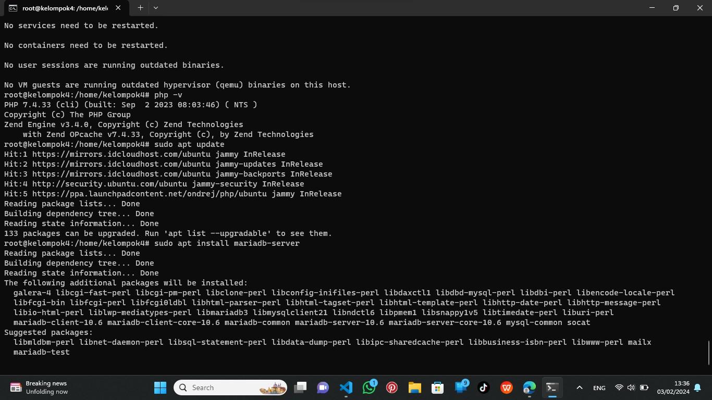Click the PHP 7.4.33 version line
The image size is (712, 400).
point(131,105)
